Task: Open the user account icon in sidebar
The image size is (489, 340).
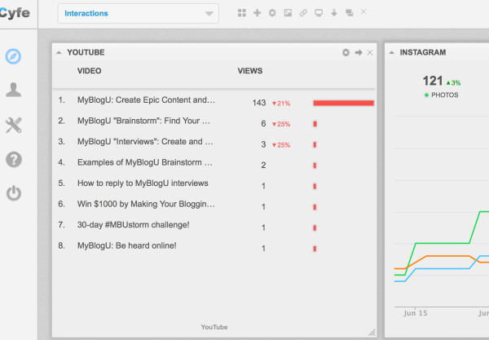Action: click(13, 90)
